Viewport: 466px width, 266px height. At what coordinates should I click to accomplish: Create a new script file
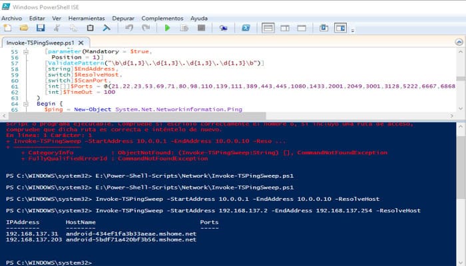pos(7,28)
